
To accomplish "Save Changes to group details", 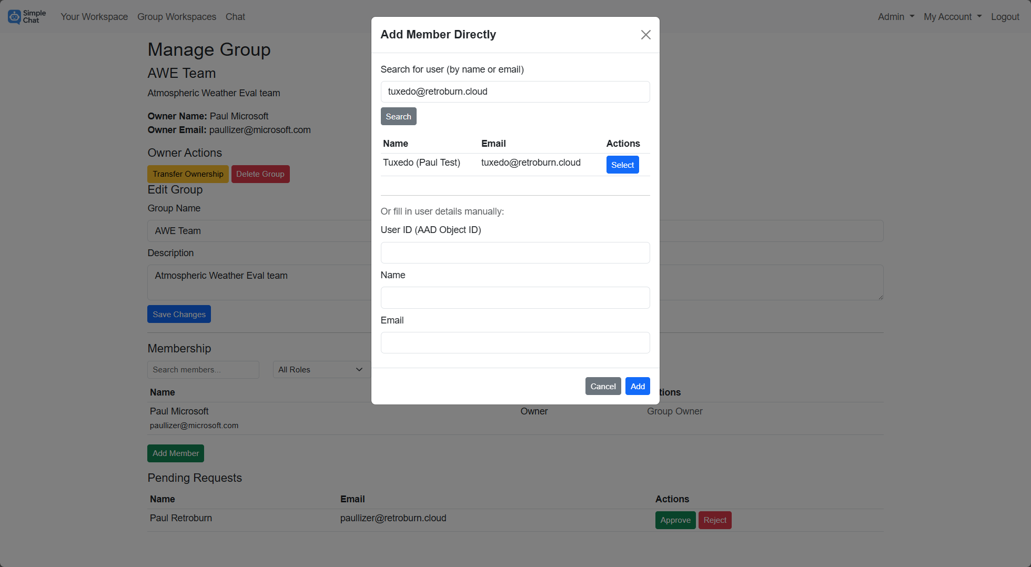I will tap(179, 314).
